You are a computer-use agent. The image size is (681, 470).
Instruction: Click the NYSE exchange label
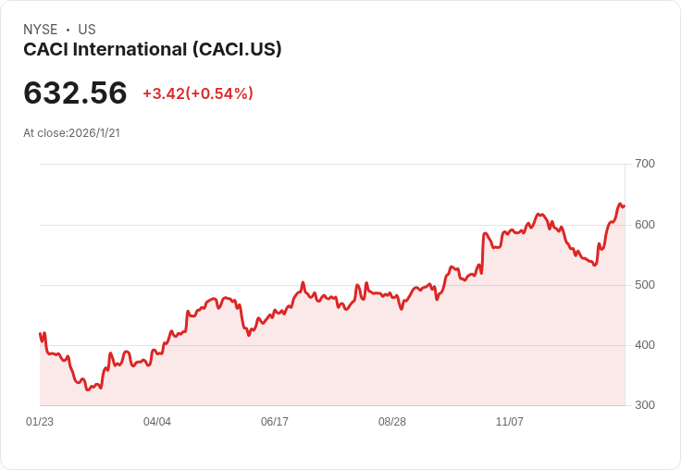[41, 30]
